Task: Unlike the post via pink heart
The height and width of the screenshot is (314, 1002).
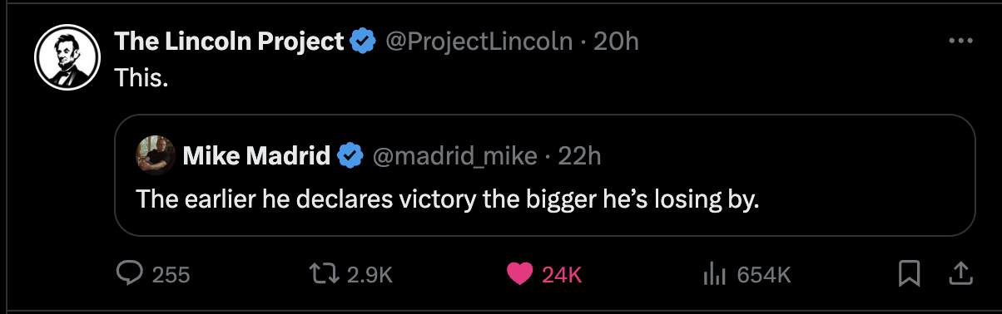Action: click(x=521, y=273)
